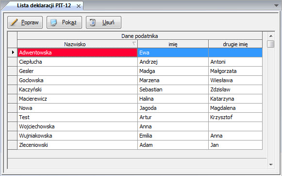Sort by the imię column header
282x176 pixels.
click(173, 44)
